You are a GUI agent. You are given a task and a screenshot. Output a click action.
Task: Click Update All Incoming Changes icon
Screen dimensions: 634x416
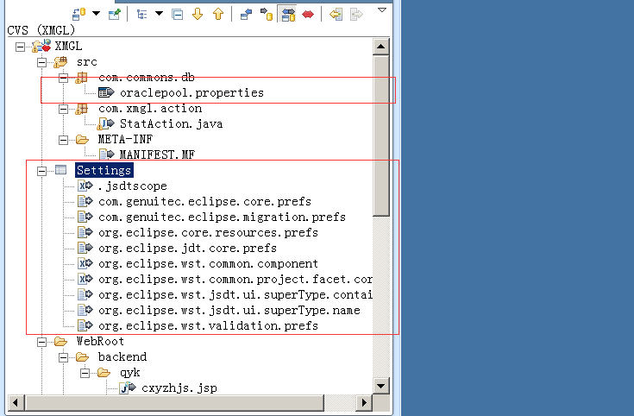(x=336, y=15)
